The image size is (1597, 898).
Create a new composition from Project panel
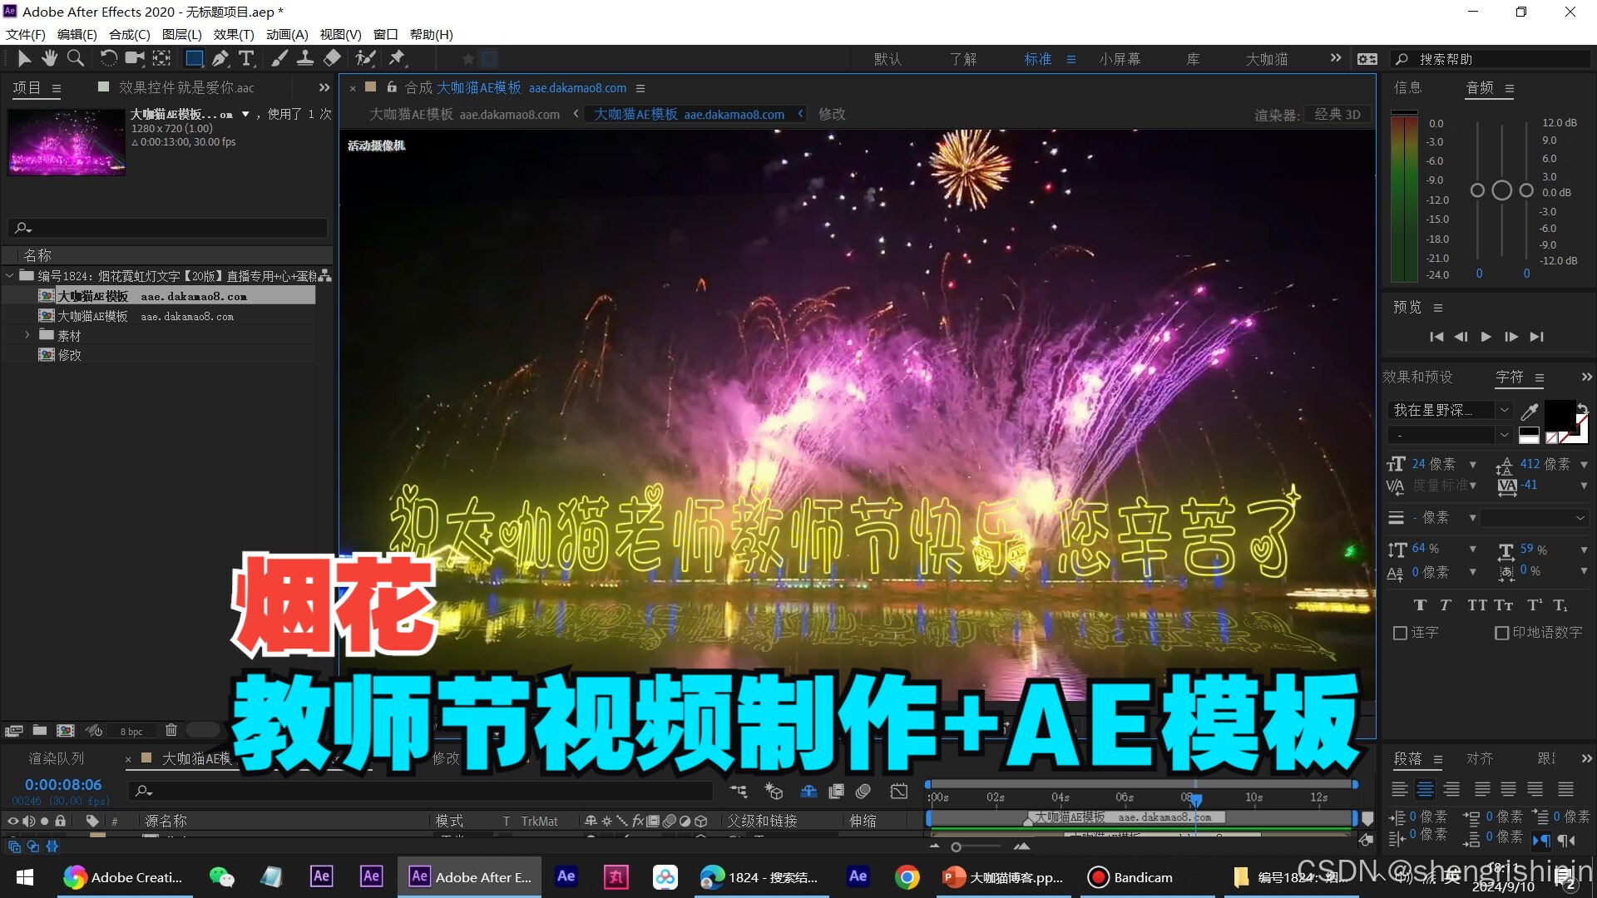point(66,731)
